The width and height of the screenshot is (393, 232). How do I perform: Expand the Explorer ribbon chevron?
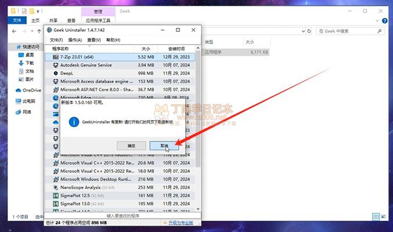(377, 21)
